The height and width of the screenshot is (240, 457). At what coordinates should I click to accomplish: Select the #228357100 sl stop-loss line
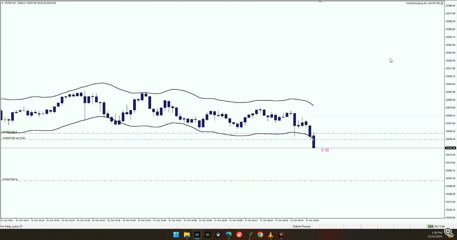10,132
